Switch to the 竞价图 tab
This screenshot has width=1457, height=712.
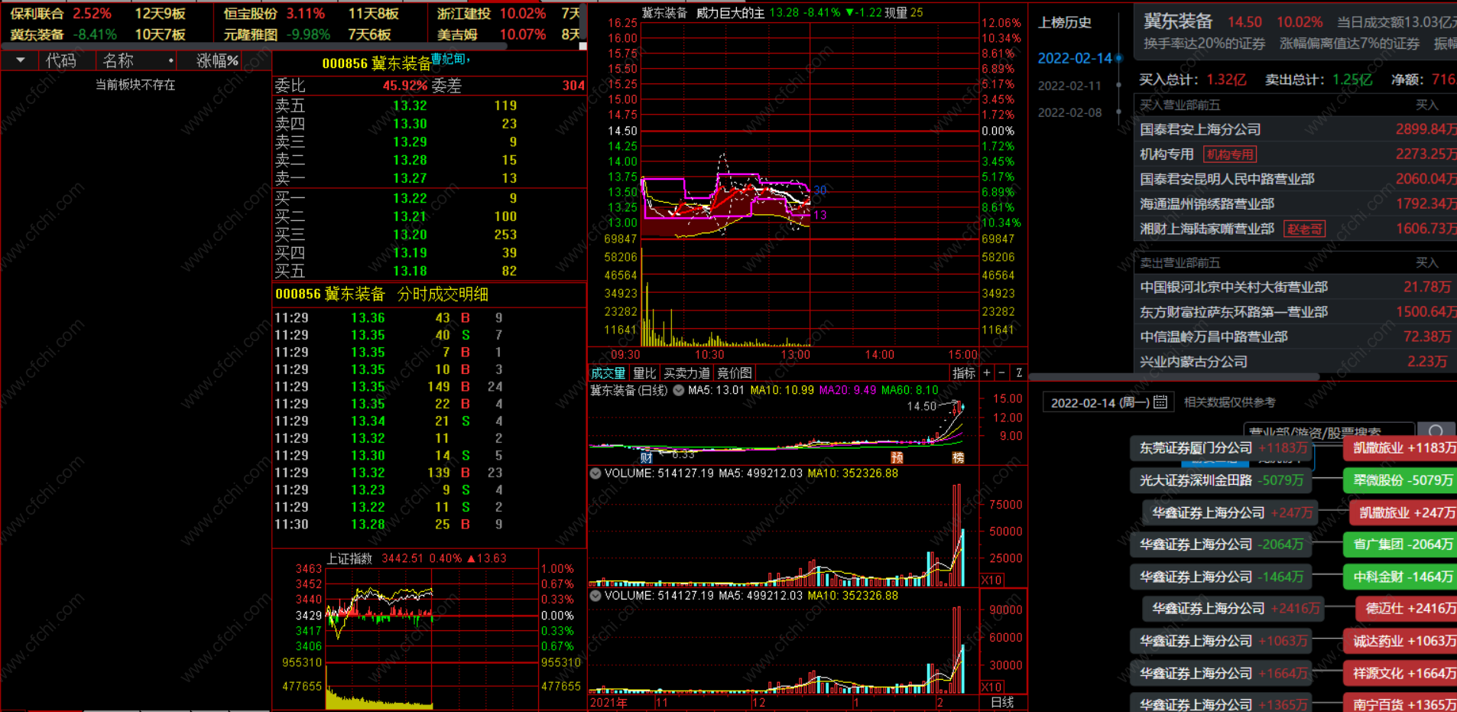click(735, 373)
